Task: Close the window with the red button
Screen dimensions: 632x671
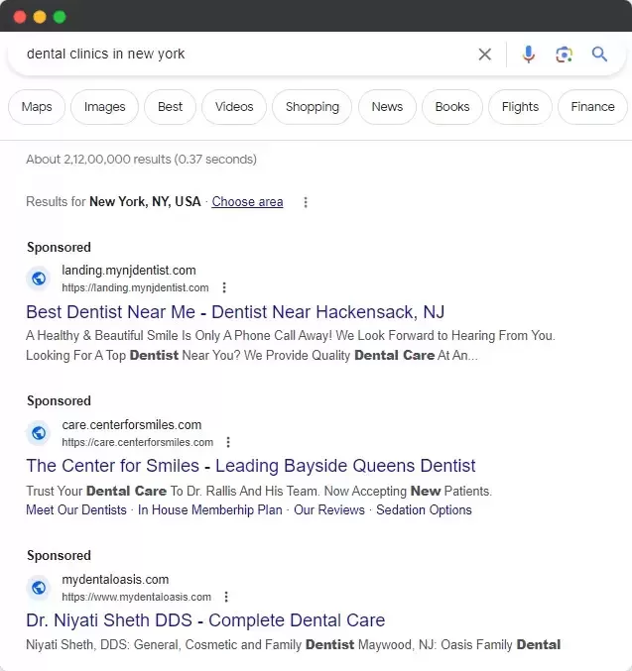Action: [20, 17]
